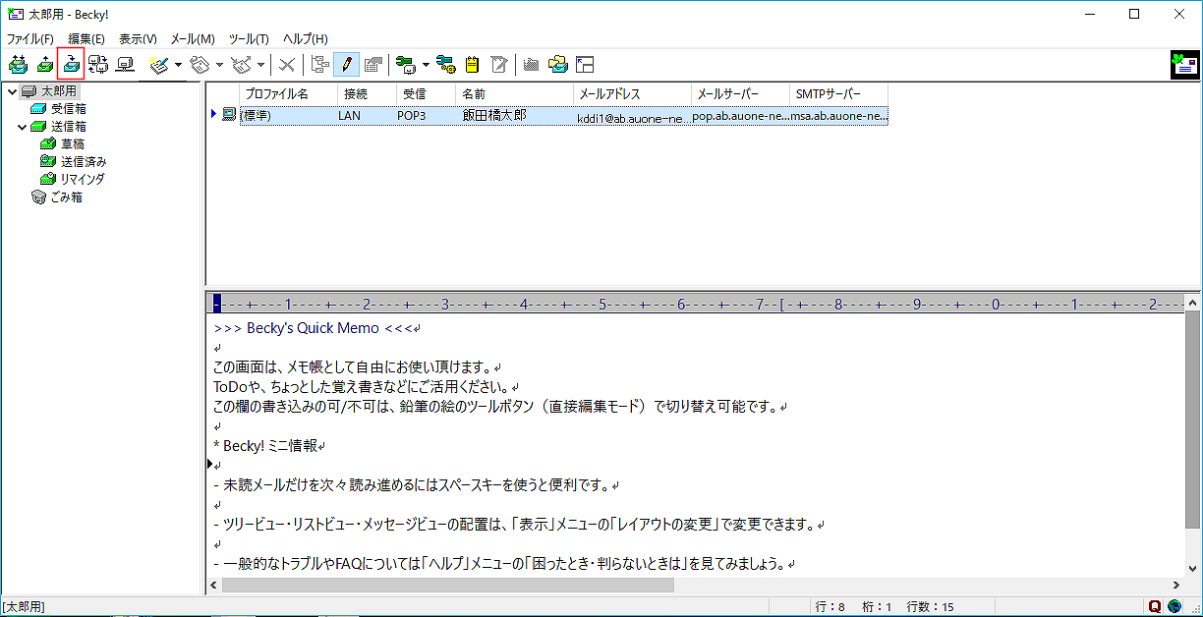
Task: Click the kddi1@ab.auone-ne mail address cell
Action: coord(633,117)
